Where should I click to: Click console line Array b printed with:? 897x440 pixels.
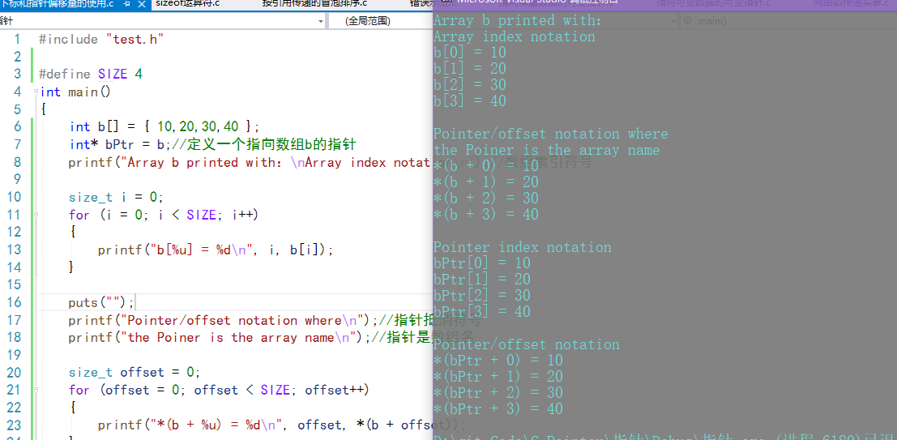click(519, 20)
